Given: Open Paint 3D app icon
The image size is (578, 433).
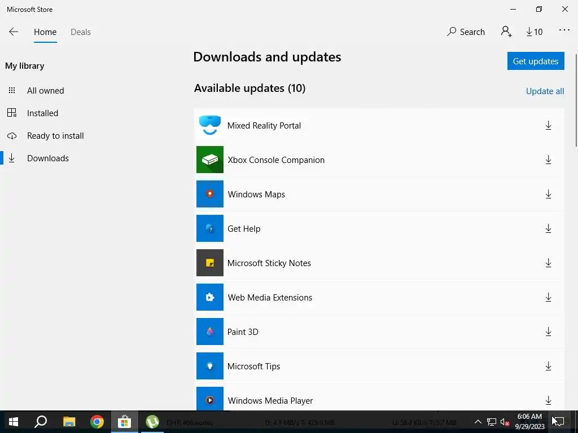Looking at the screenshot, I should point(210,332).
